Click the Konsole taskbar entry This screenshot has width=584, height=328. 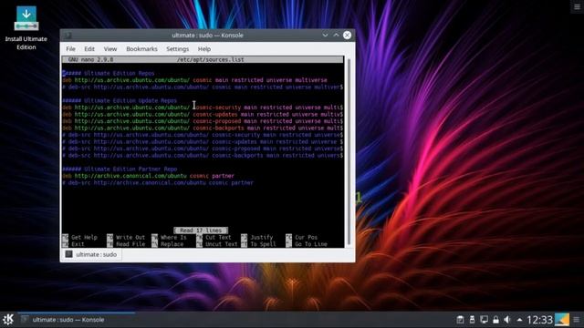point(77,320)
